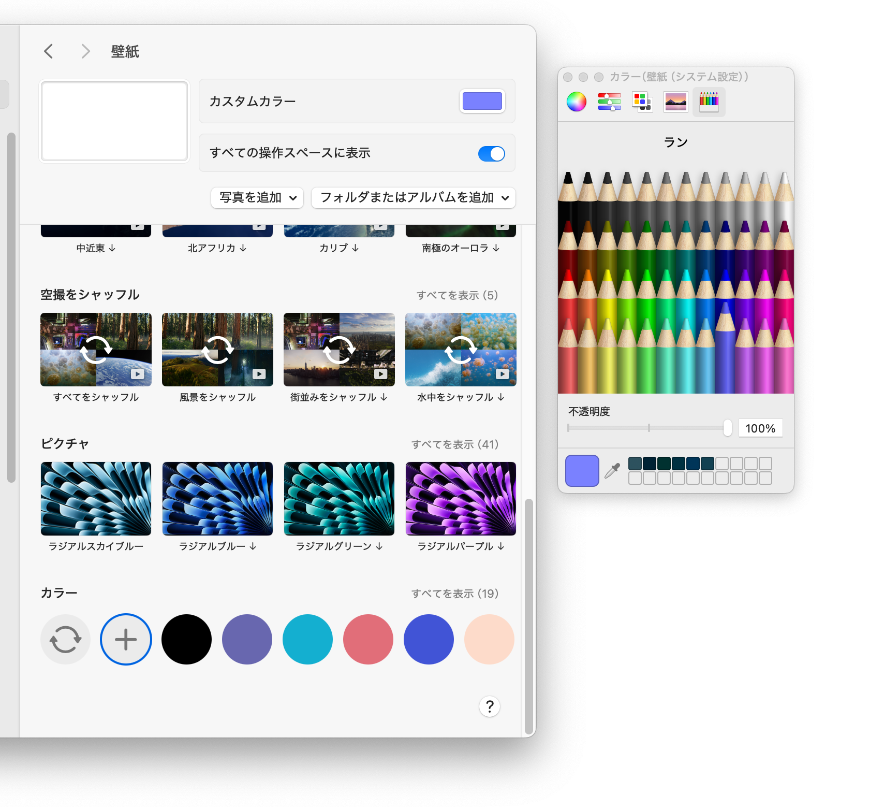Click the ピクチャ section heading
Image resolution: width=884 pixels, height=809 pixels.
[x=65, y=444]
